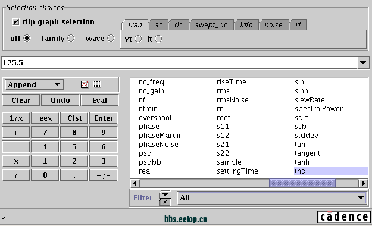Toggle clip graph selection checkbox
Viewport: 372px width, 226px height.
click(x=15, y=22)
